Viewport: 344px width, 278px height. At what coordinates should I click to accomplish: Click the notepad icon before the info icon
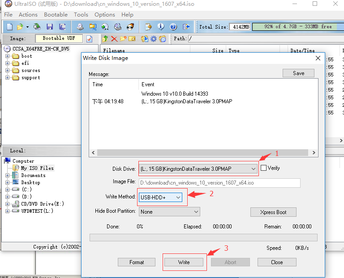148,27
